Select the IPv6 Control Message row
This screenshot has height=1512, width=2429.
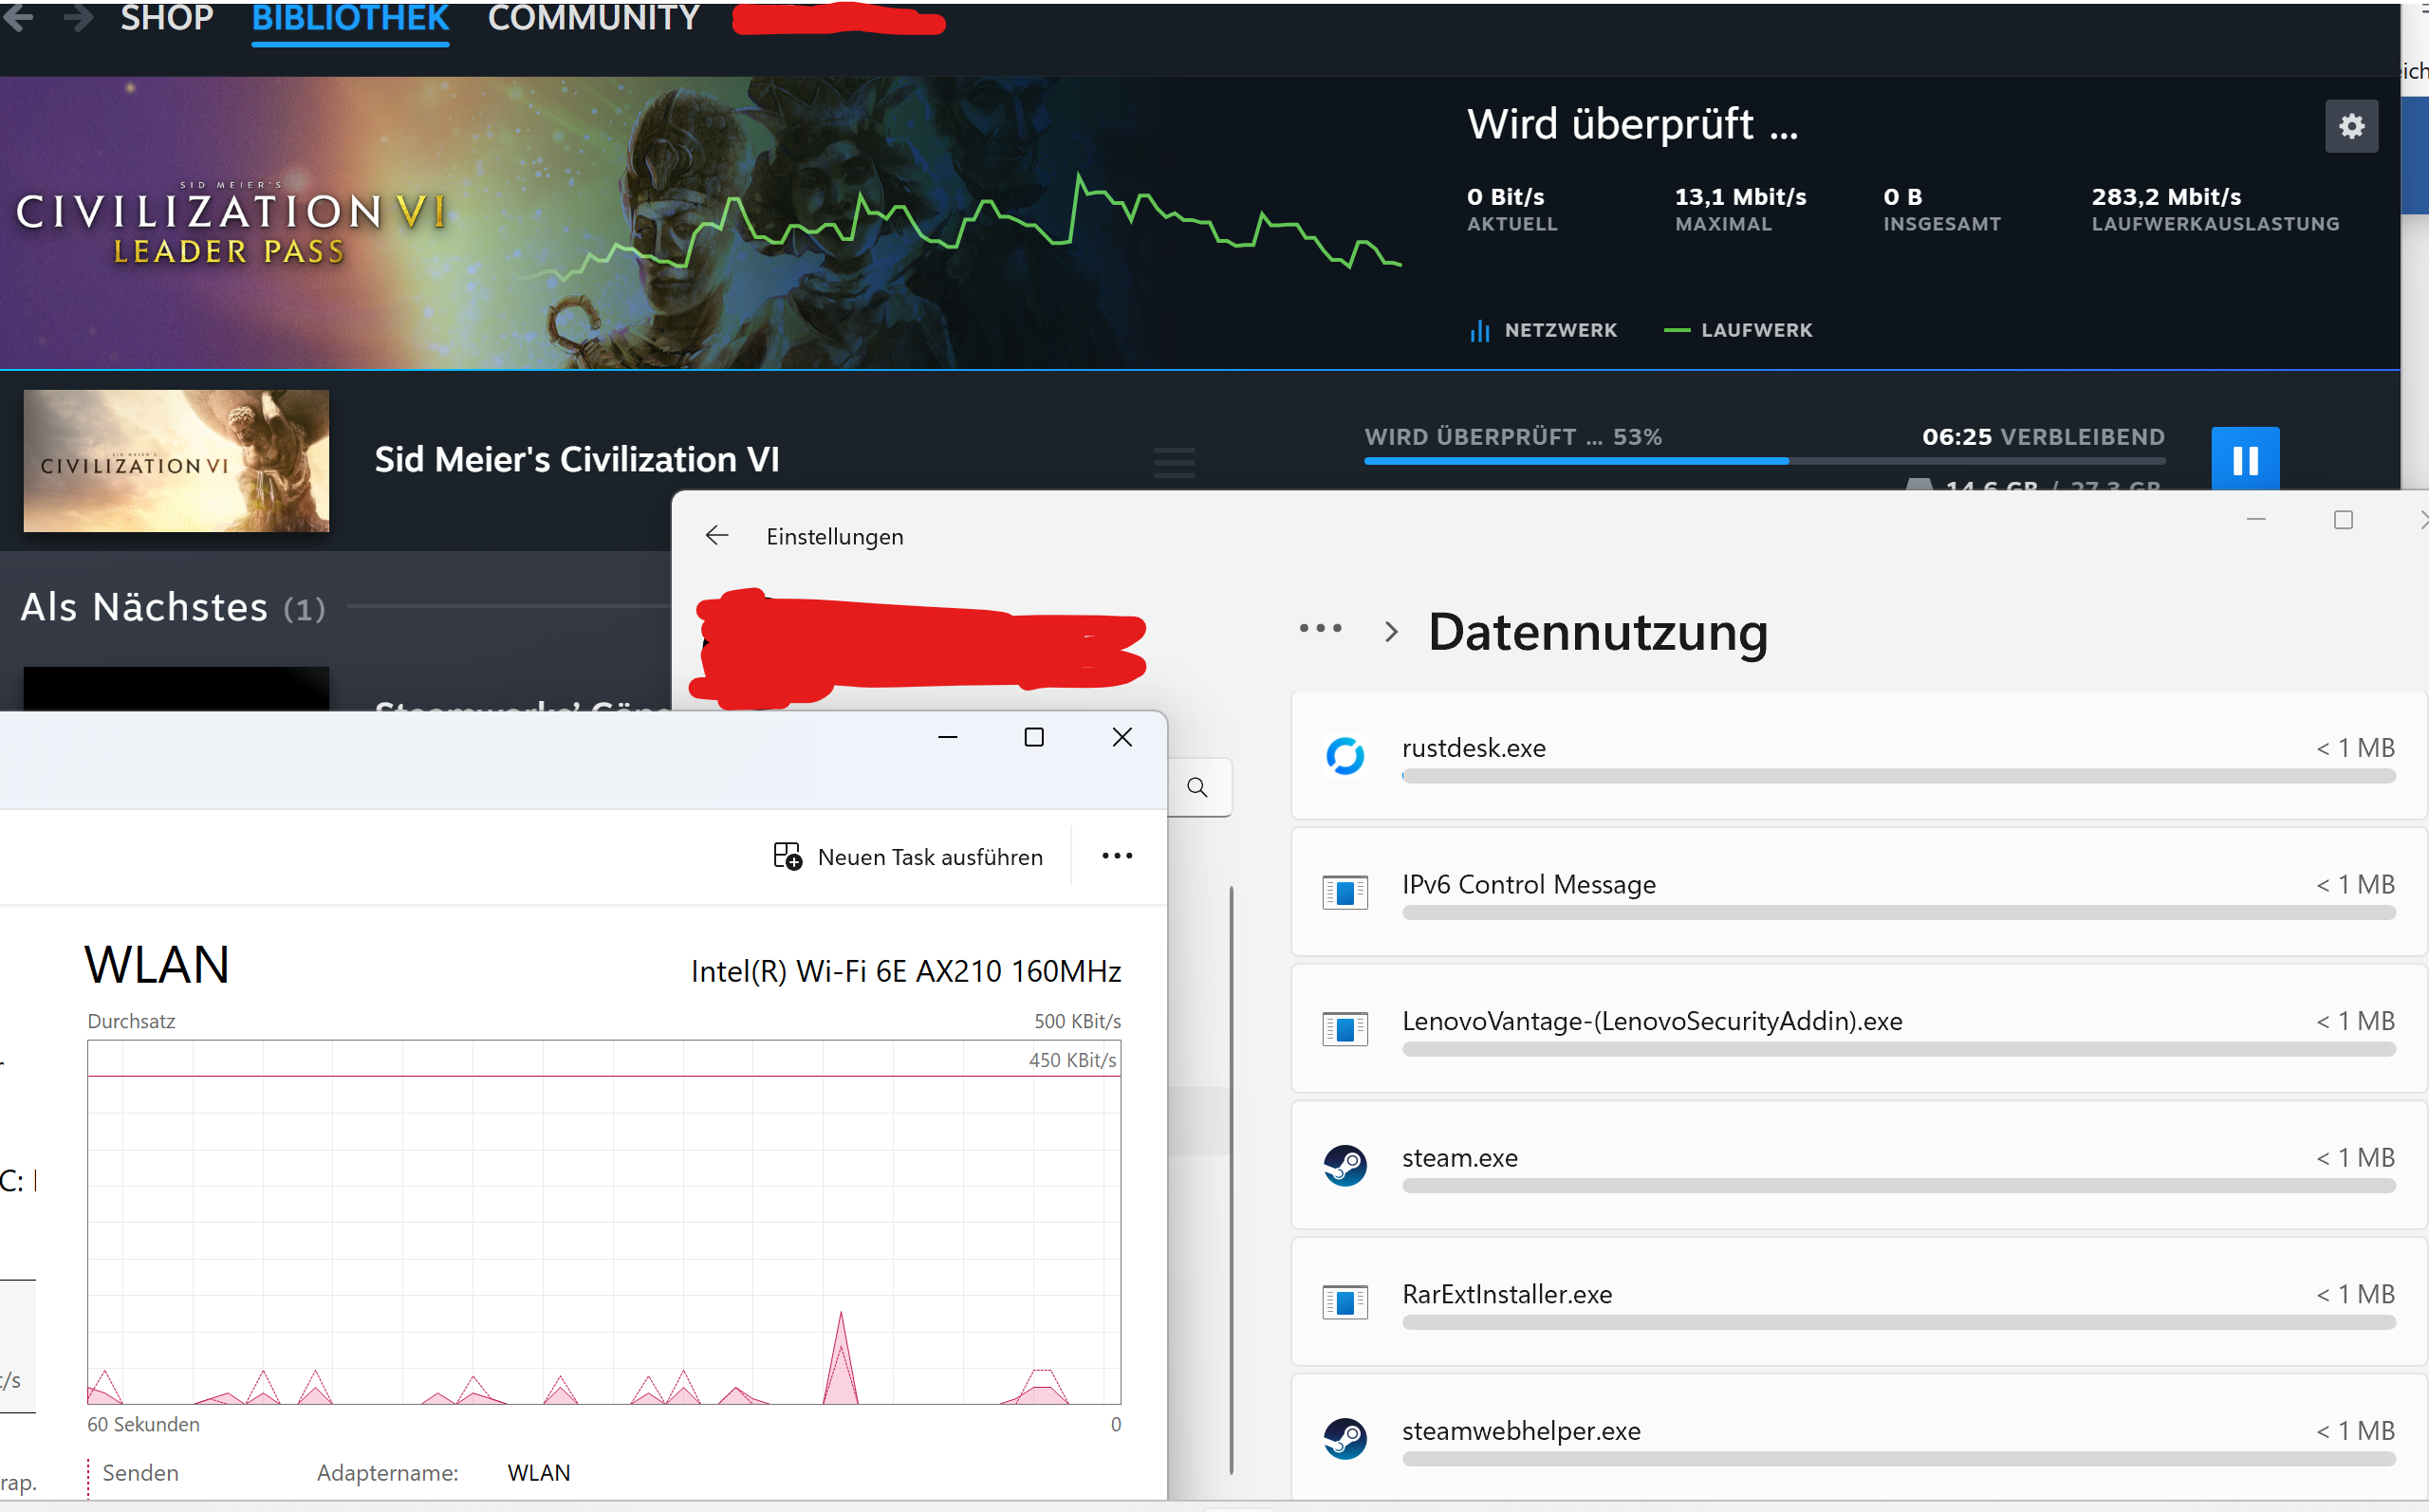pyautogui.click(x=1860, y=892)
